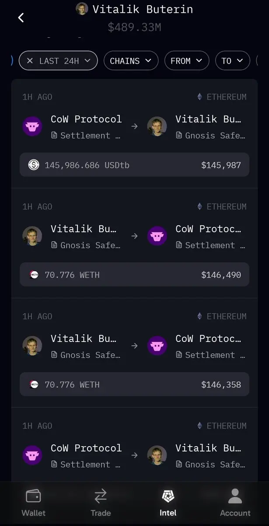
Task: Tap the WETH token icon in second transaction
Action: (34, 275)
